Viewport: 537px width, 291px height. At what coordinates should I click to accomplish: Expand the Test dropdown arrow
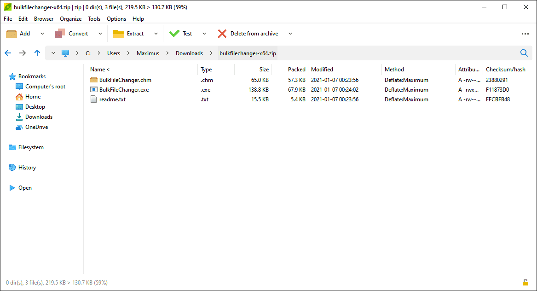(204, 34)
